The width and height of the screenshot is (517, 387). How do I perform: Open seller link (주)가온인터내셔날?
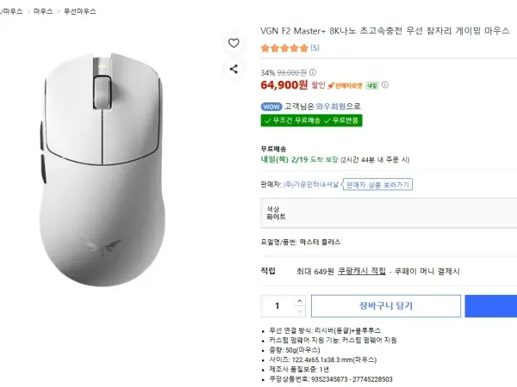coord(311,185)
